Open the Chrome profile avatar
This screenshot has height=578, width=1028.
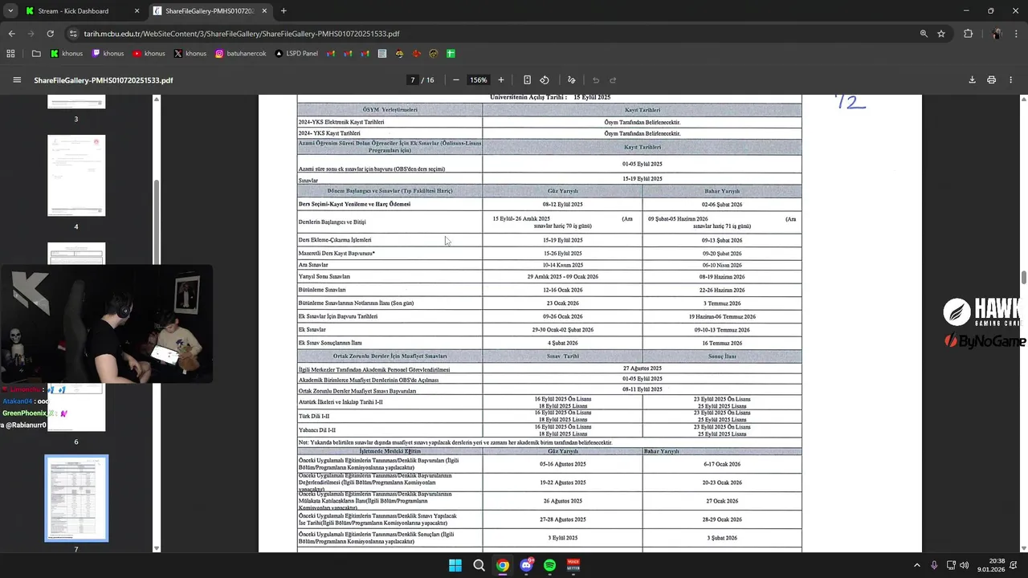point(997,34)
